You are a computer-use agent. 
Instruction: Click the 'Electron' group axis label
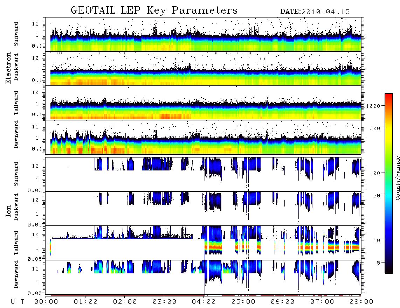pyautogui.click(x=8, y=68)
